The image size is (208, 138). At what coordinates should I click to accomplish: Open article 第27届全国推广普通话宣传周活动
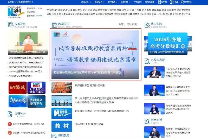coord(25,67)
